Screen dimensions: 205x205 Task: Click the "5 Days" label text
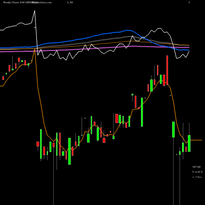pos(198,177)
